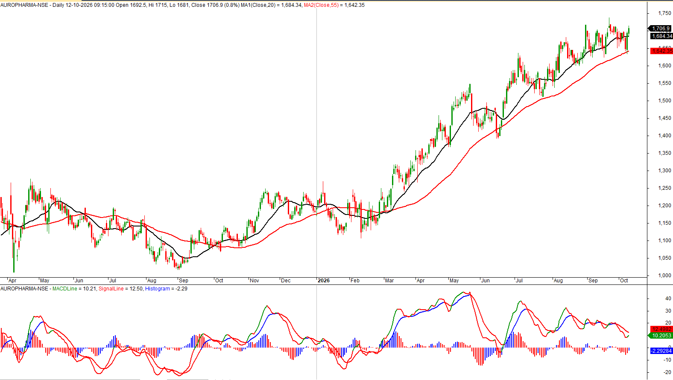This screenshot has height=380, width=673.
Task: Click the 1,100 price axis label
Action: tap(664, 241)
